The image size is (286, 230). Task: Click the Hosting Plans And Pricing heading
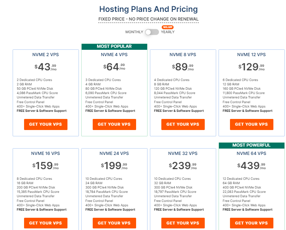148,9
